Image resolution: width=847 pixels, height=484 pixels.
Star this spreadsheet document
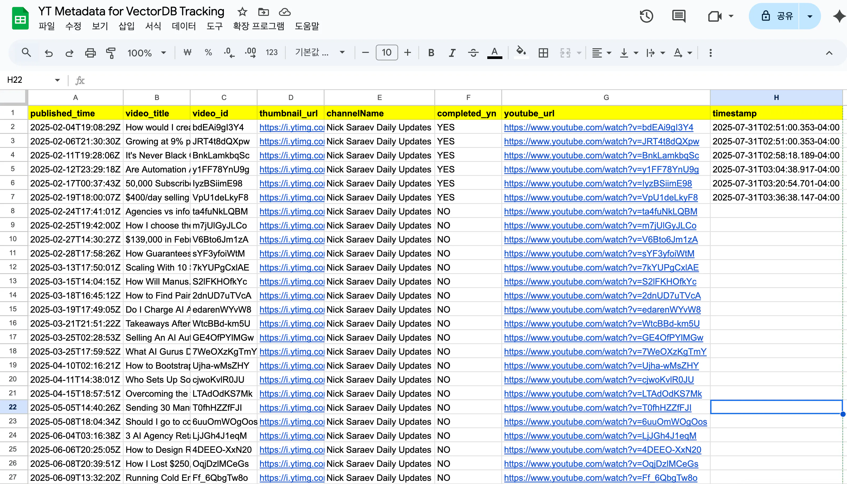pos(242,12)
